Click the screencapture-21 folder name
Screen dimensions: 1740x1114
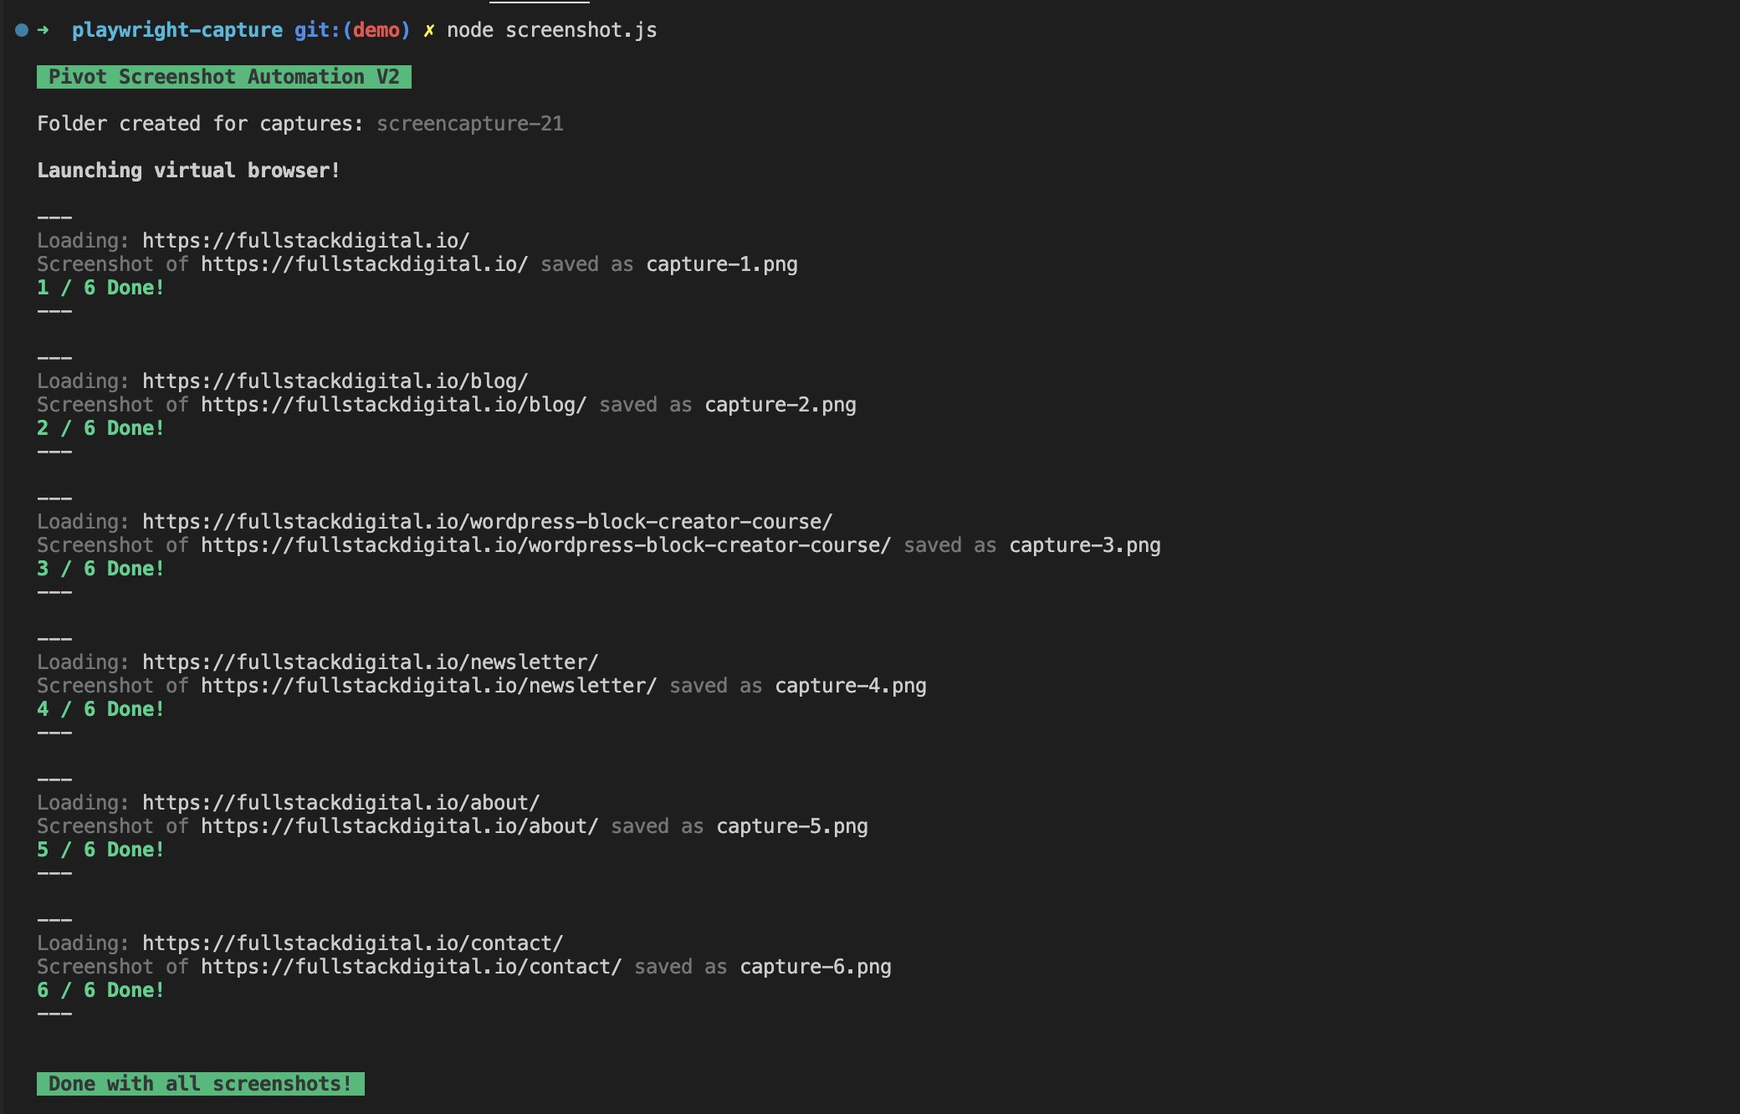tap(469, 124)
